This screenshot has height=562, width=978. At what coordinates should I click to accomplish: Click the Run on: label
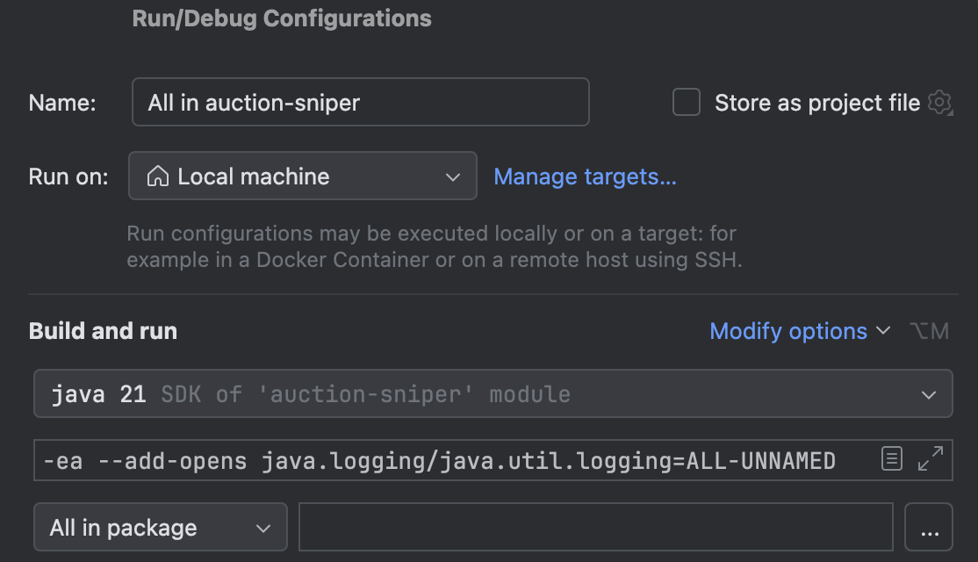68,177
